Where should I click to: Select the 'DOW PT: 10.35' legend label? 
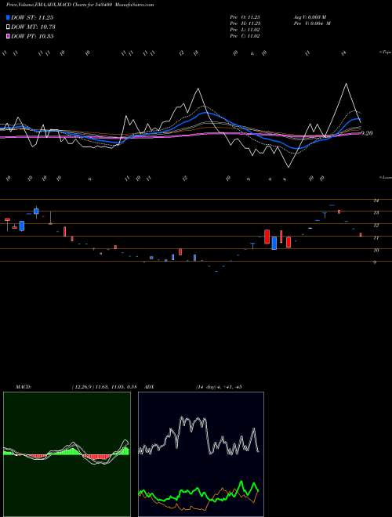[32, 36]
